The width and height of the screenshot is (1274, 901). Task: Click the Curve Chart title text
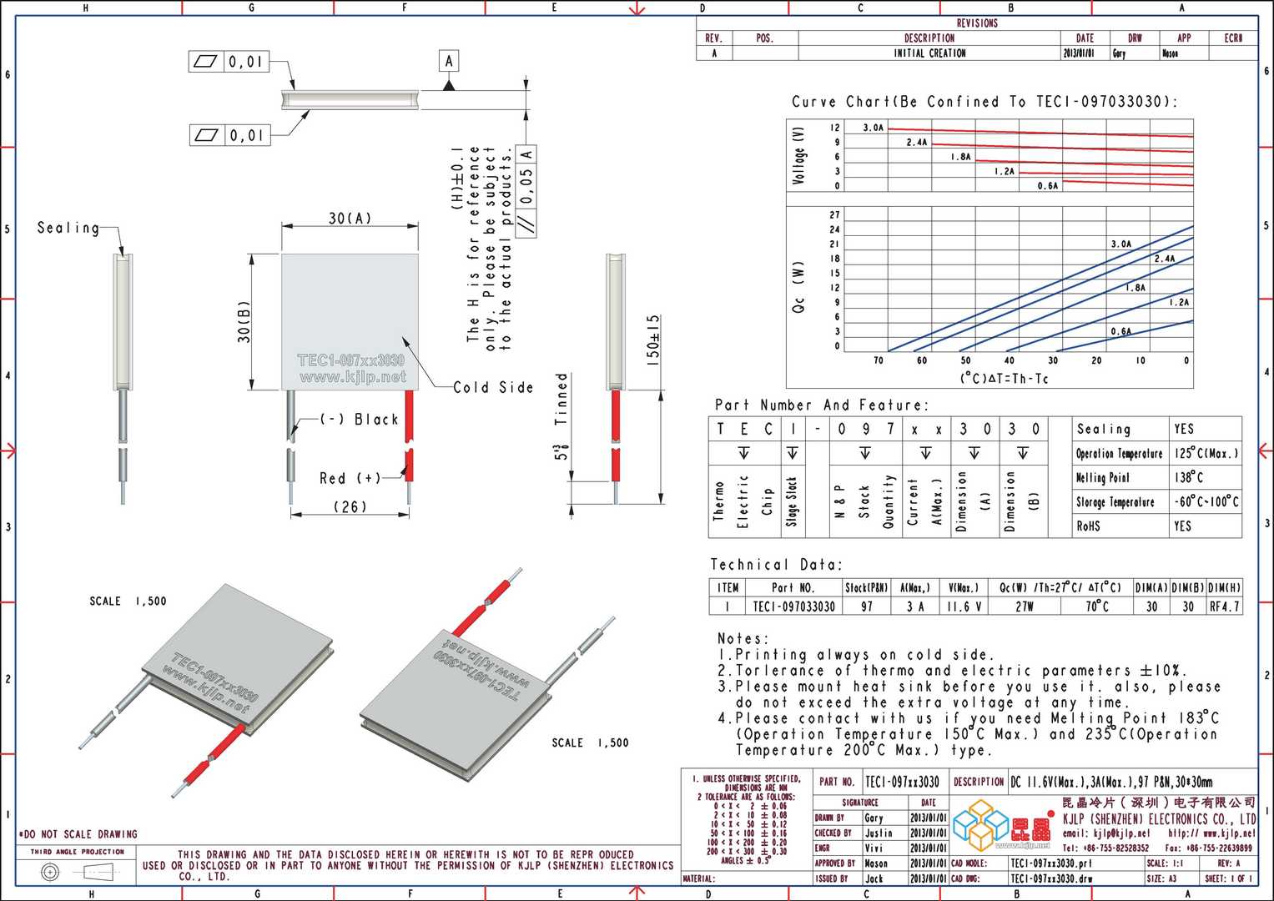tap(984, 102)
